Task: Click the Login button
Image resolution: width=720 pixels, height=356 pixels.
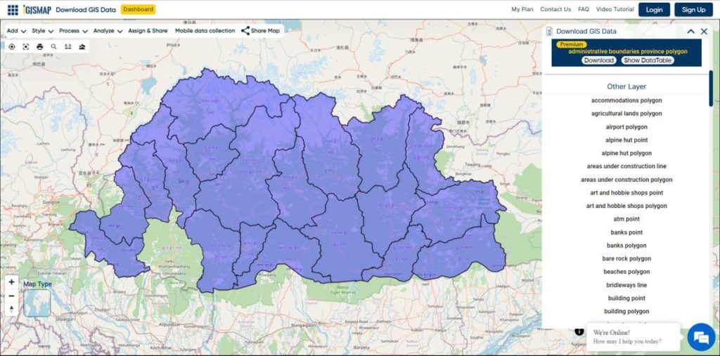Action: pyautogui.click(x=654, y=10)
